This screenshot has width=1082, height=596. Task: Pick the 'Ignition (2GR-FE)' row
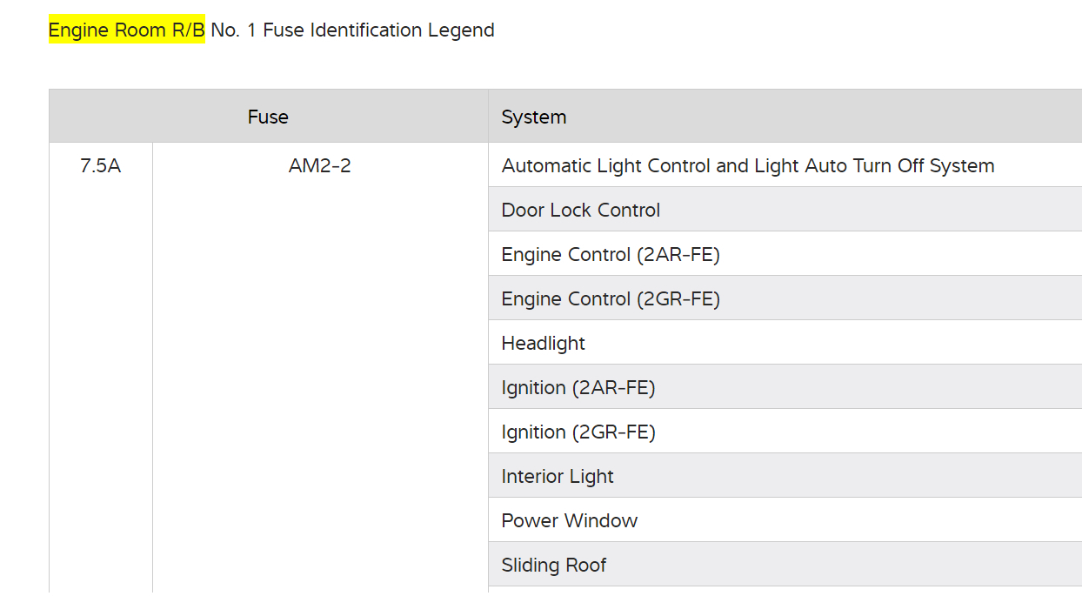pyautogui.click(x=578, y=432)
